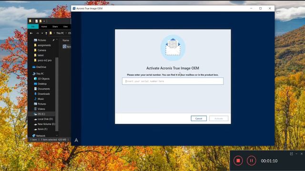The image size is (305, 171).
Task: Open the Home tab in File Explorer
Action: (x=44, y=27)
